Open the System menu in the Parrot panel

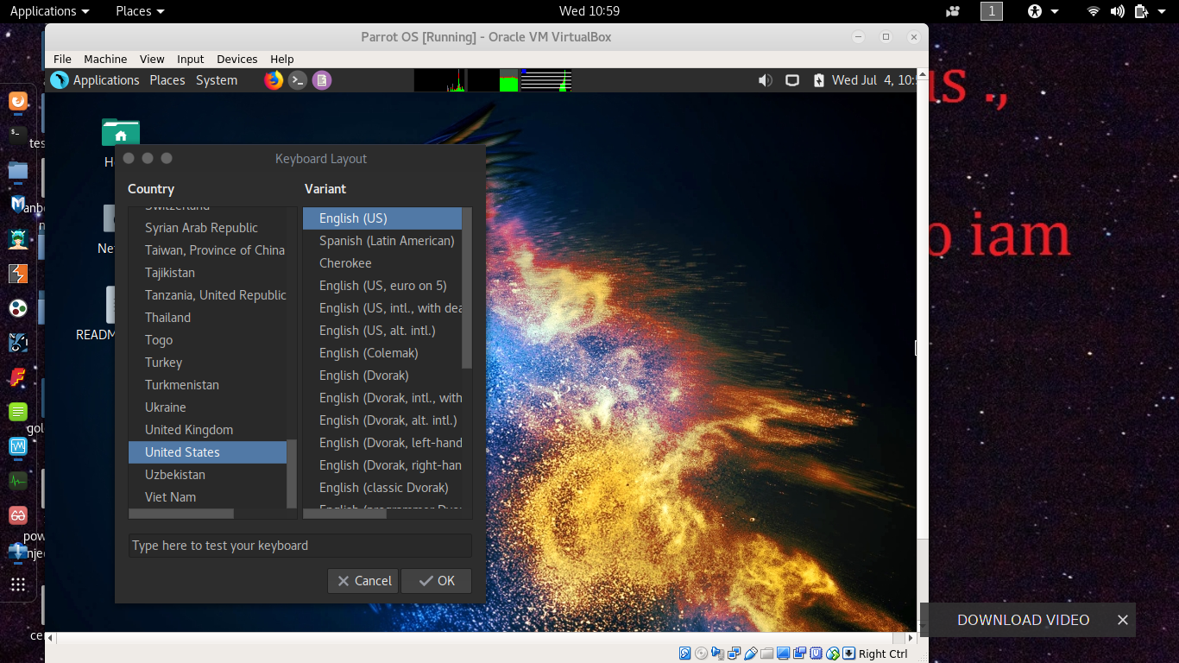pos(216,79)
